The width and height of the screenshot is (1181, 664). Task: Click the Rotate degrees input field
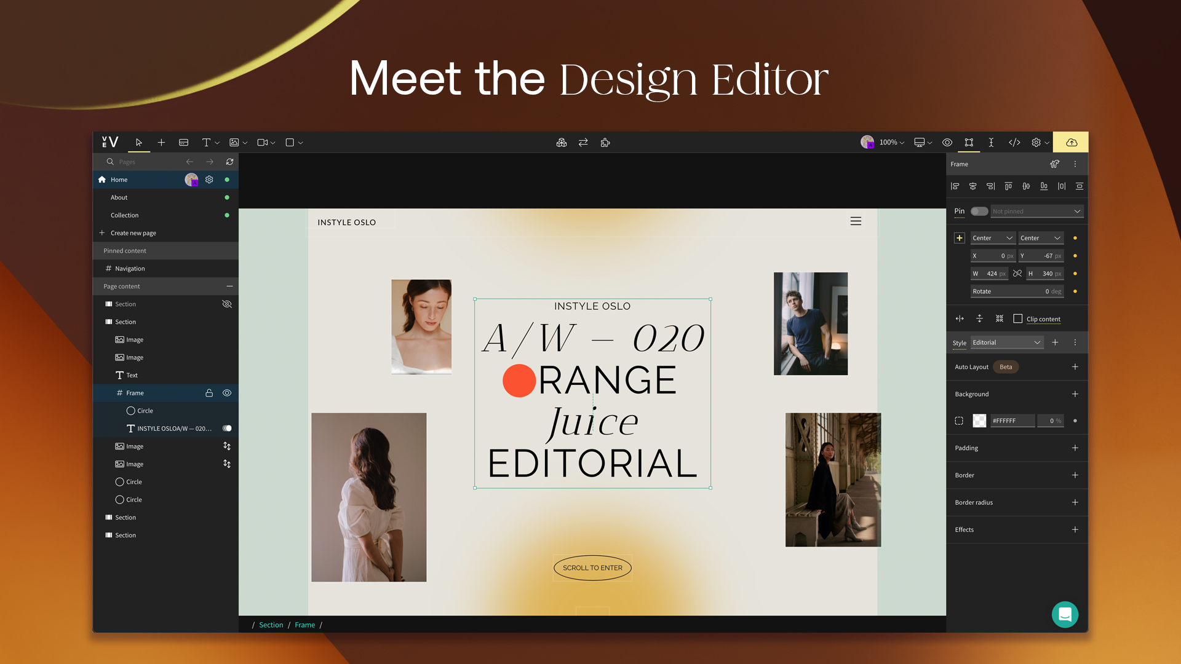(1017, 291)
